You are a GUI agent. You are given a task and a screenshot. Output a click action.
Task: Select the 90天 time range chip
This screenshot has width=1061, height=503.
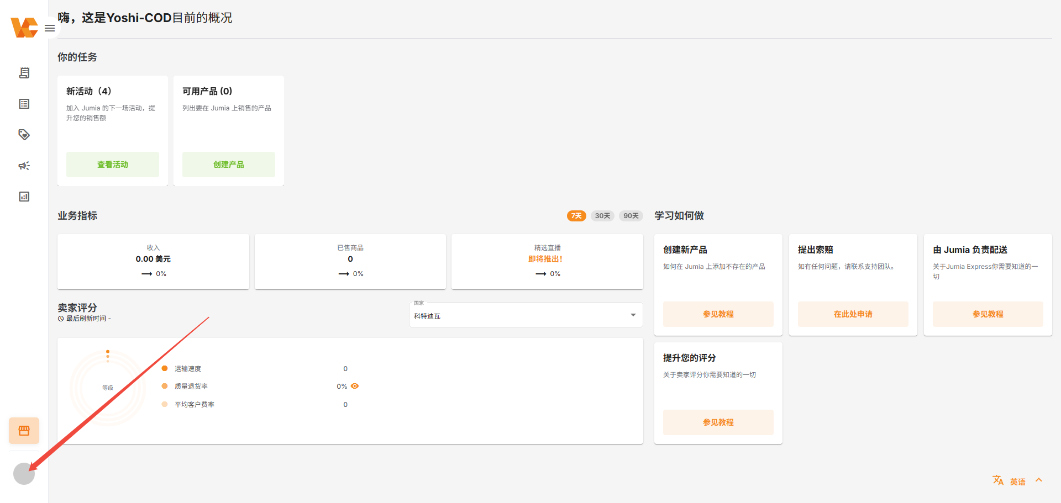tap(631, 216)
